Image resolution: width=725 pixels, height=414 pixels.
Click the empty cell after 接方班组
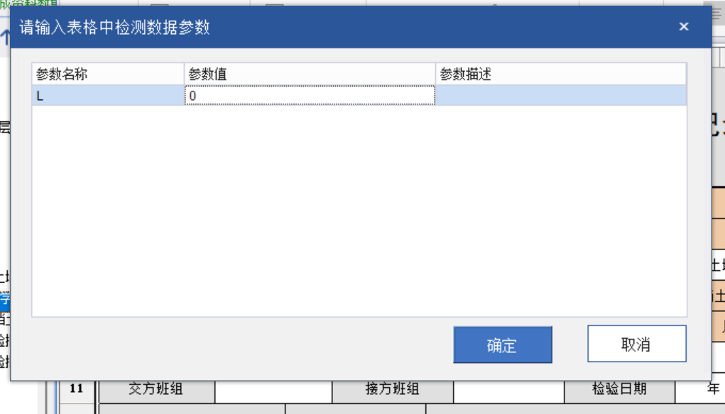(508, 391)
